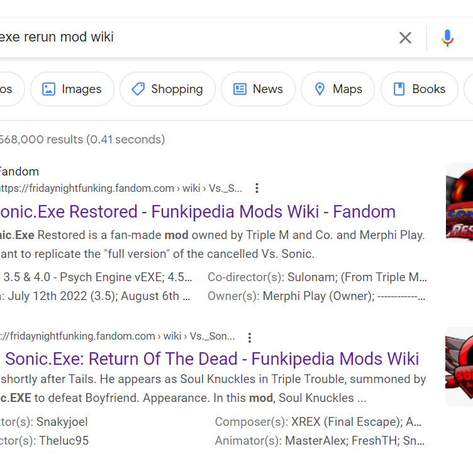Open the Sonic.Exe Restored Funkipedia link
Image resolution: width=473 pixels, height=473 pixels.
click(x=198, y=211)
